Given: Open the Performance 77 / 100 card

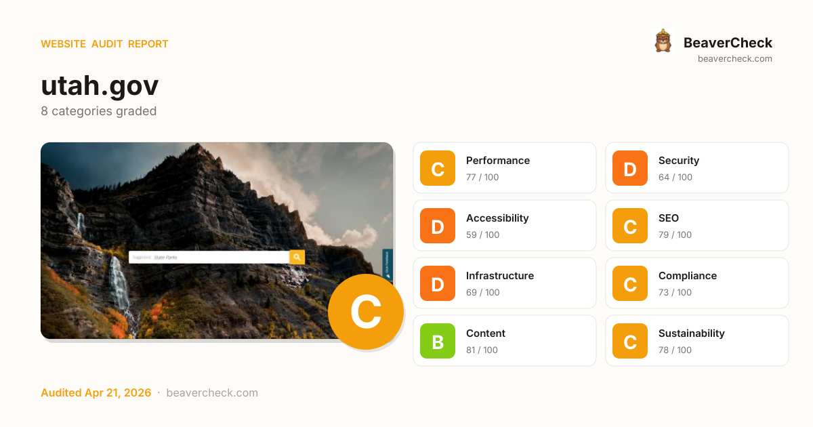Looking at the screenshot, I should click(505, 168).
